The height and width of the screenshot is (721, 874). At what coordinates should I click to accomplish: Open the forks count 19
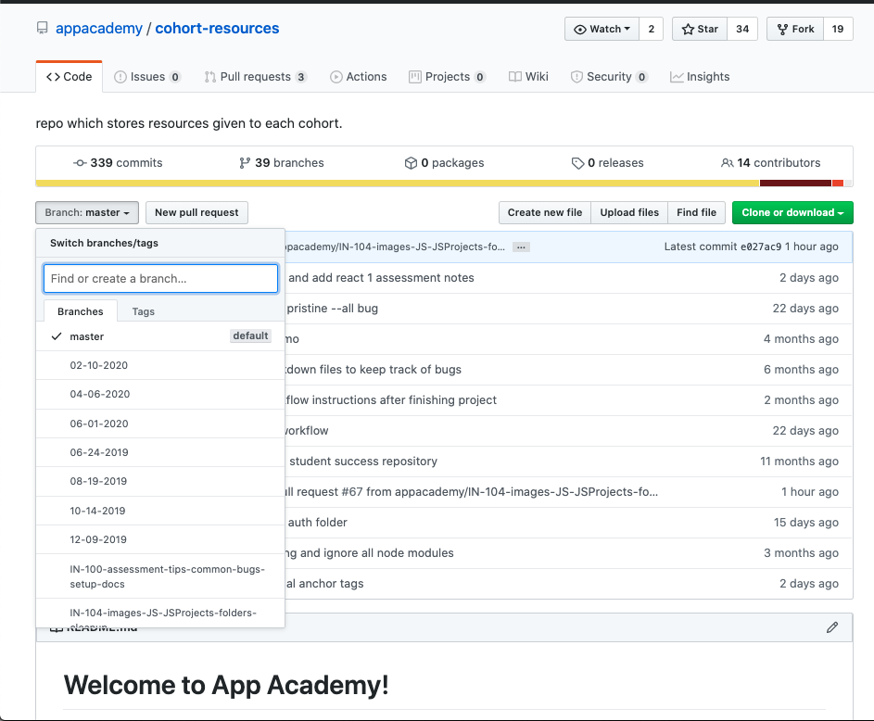[x=838, y=29]
